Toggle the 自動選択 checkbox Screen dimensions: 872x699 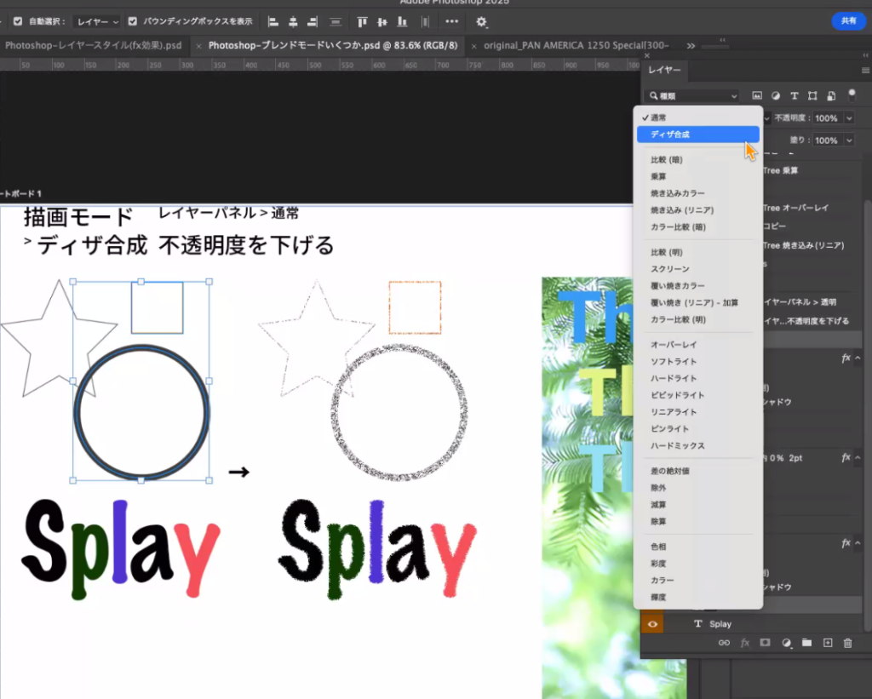18,21
